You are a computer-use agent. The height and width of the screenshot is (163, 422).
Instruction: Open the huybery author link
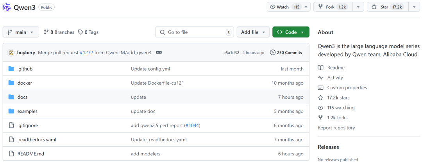click(x=26, y=53)
